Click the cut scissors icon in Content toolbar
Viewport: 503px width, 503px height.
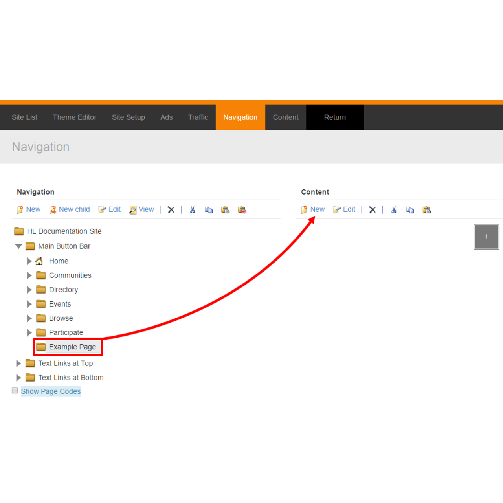coord(394,210)
